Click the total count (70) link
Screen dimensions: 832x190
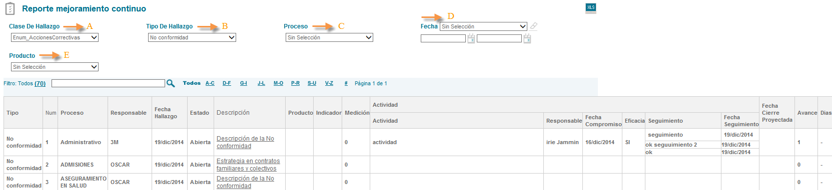pos(40,83)
